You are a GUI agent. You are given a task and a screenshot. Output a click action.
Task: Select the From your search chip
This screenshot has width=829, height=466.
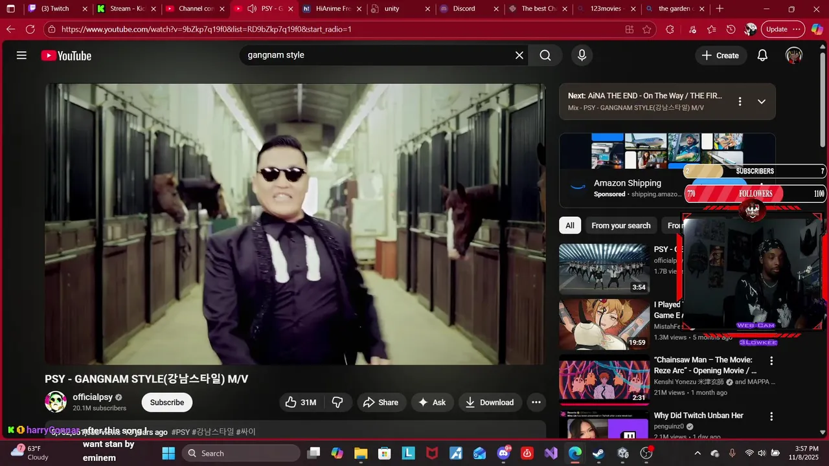(620, 225)
